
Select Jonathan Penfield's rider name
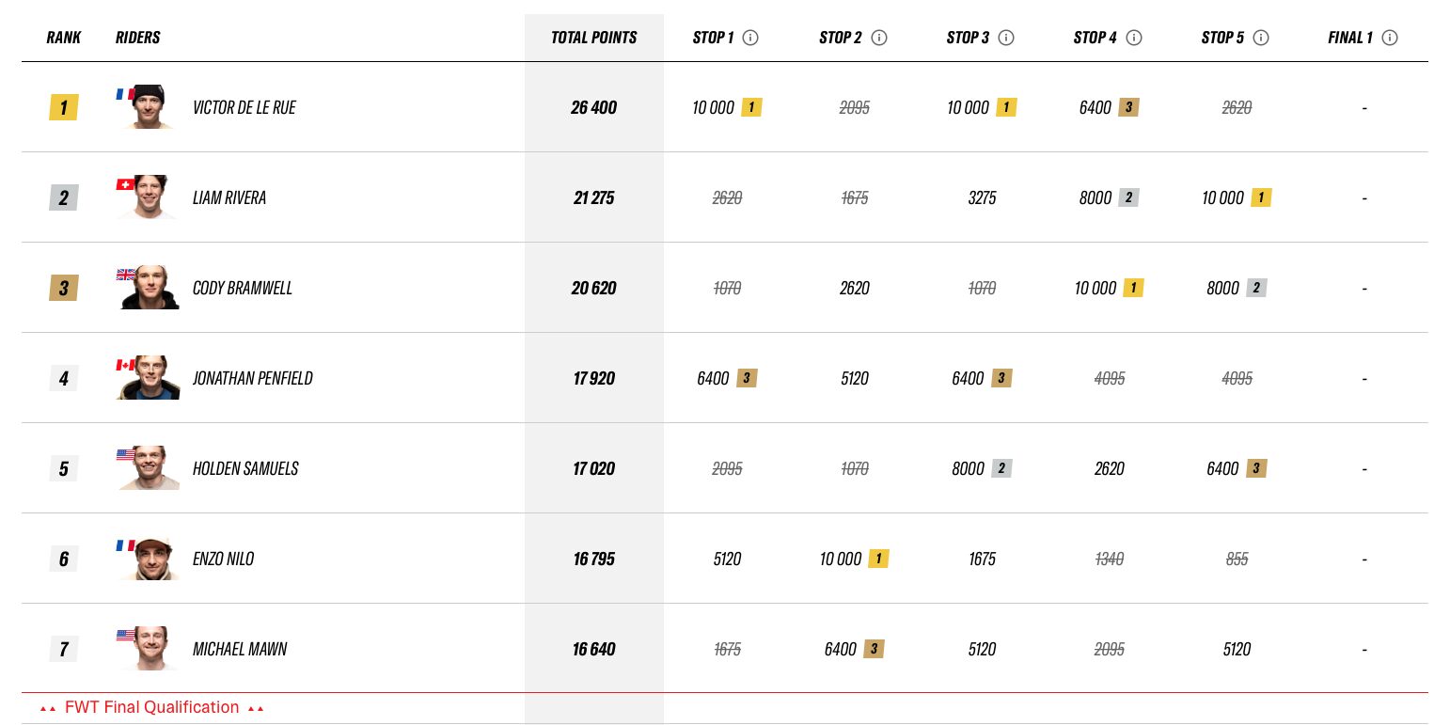point(252,379)
